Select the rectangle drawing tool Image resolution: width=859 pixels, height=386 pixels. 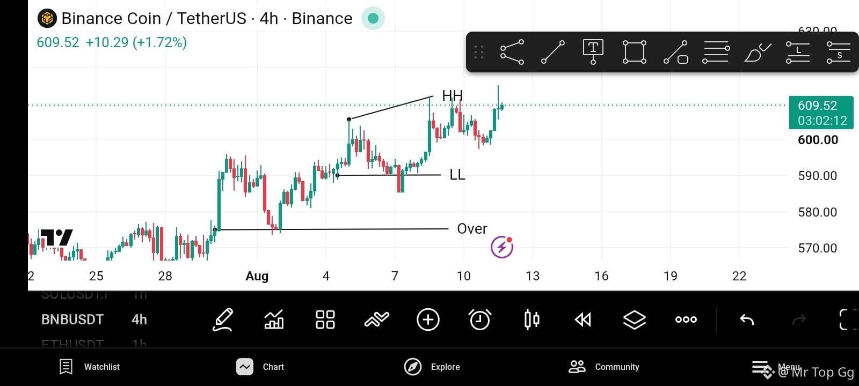pos(634,52)
